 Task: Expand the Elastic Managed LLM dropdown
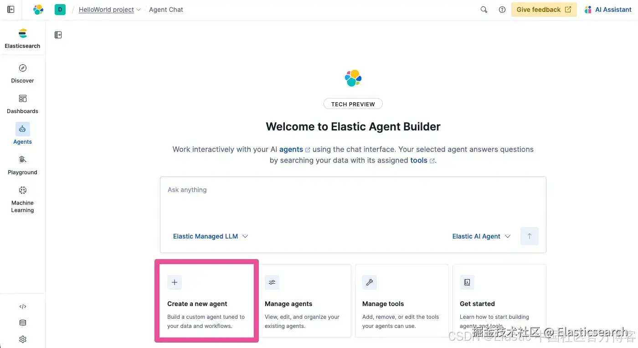pyautogui.click(x=211, y=236)
